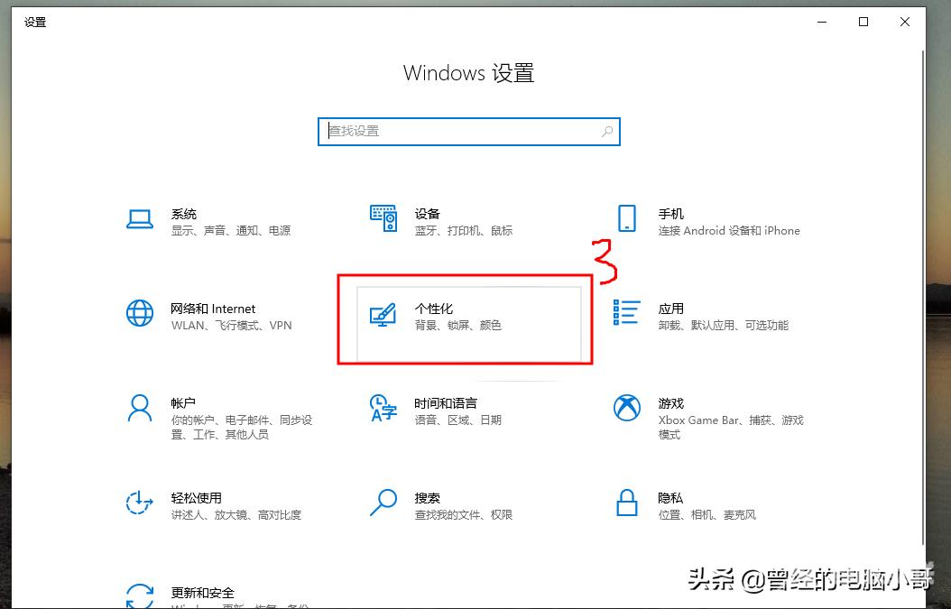Open the Privacy lock icon
Image resolution: width=951 pixels, height=609 pixels.
coord(626,503)
